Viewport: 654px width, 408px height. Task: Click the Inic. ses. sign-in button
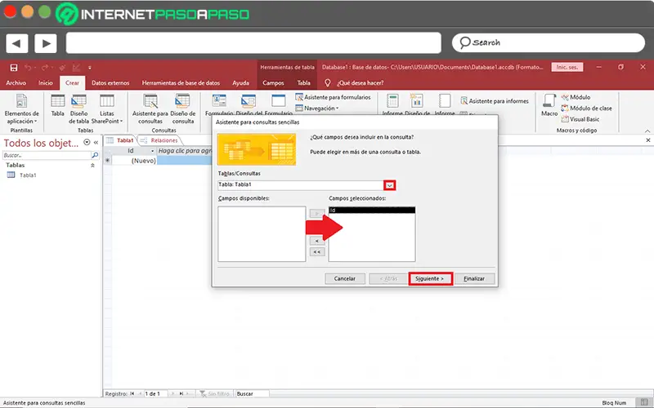pos(567,67)
